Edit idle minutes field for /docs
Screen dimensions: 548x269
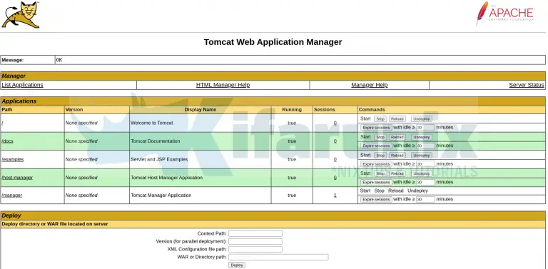coord(425,146)
